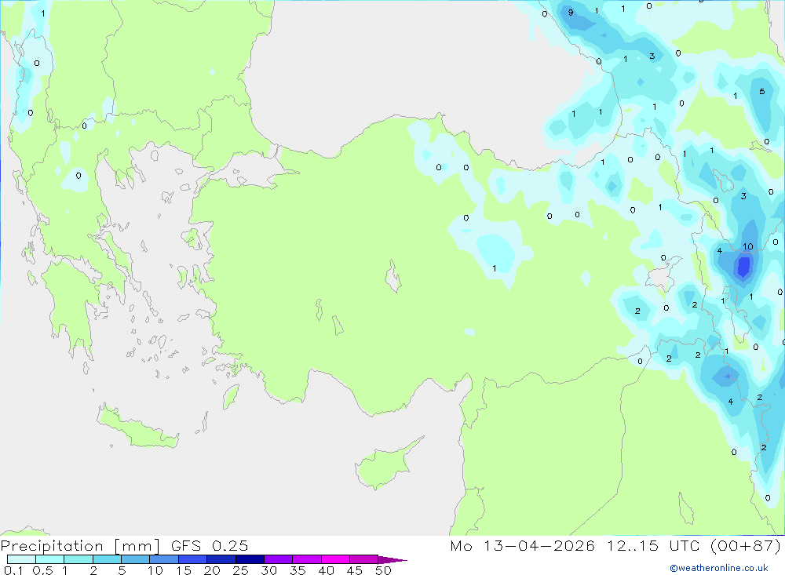Click the legend label '40'

[326, 570]
